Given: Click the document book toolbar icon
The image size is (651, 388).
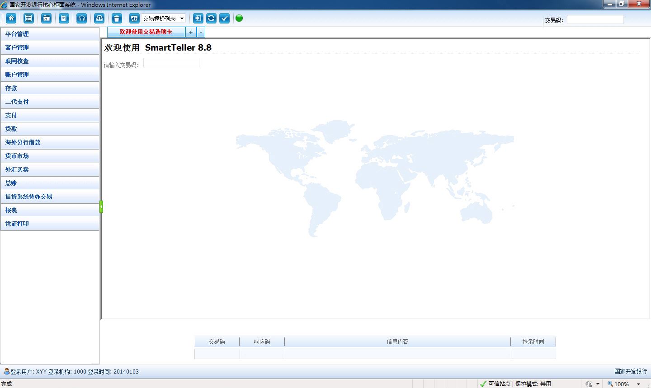Looking at the screenshot, I should 64,18.
